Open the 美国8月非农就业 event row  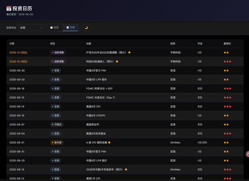(x=125, y=133)
